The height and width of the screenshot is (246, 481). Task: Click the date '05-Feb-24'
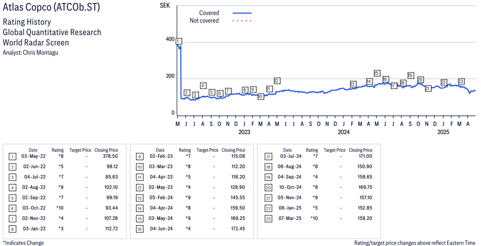point(161,198)
